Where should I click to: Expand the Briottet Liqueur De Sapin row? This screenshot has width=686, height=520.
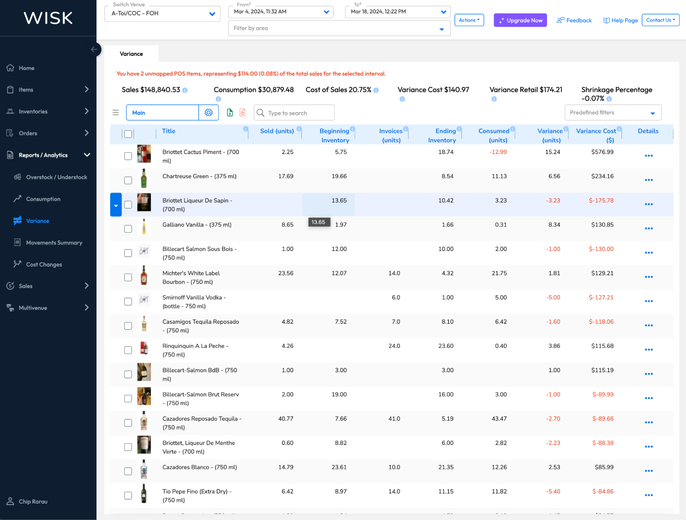click(x=116, y=205)
